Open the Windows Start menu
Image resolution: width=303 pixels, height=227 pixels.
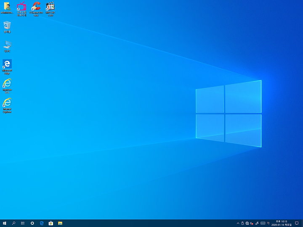click(5, 223)
